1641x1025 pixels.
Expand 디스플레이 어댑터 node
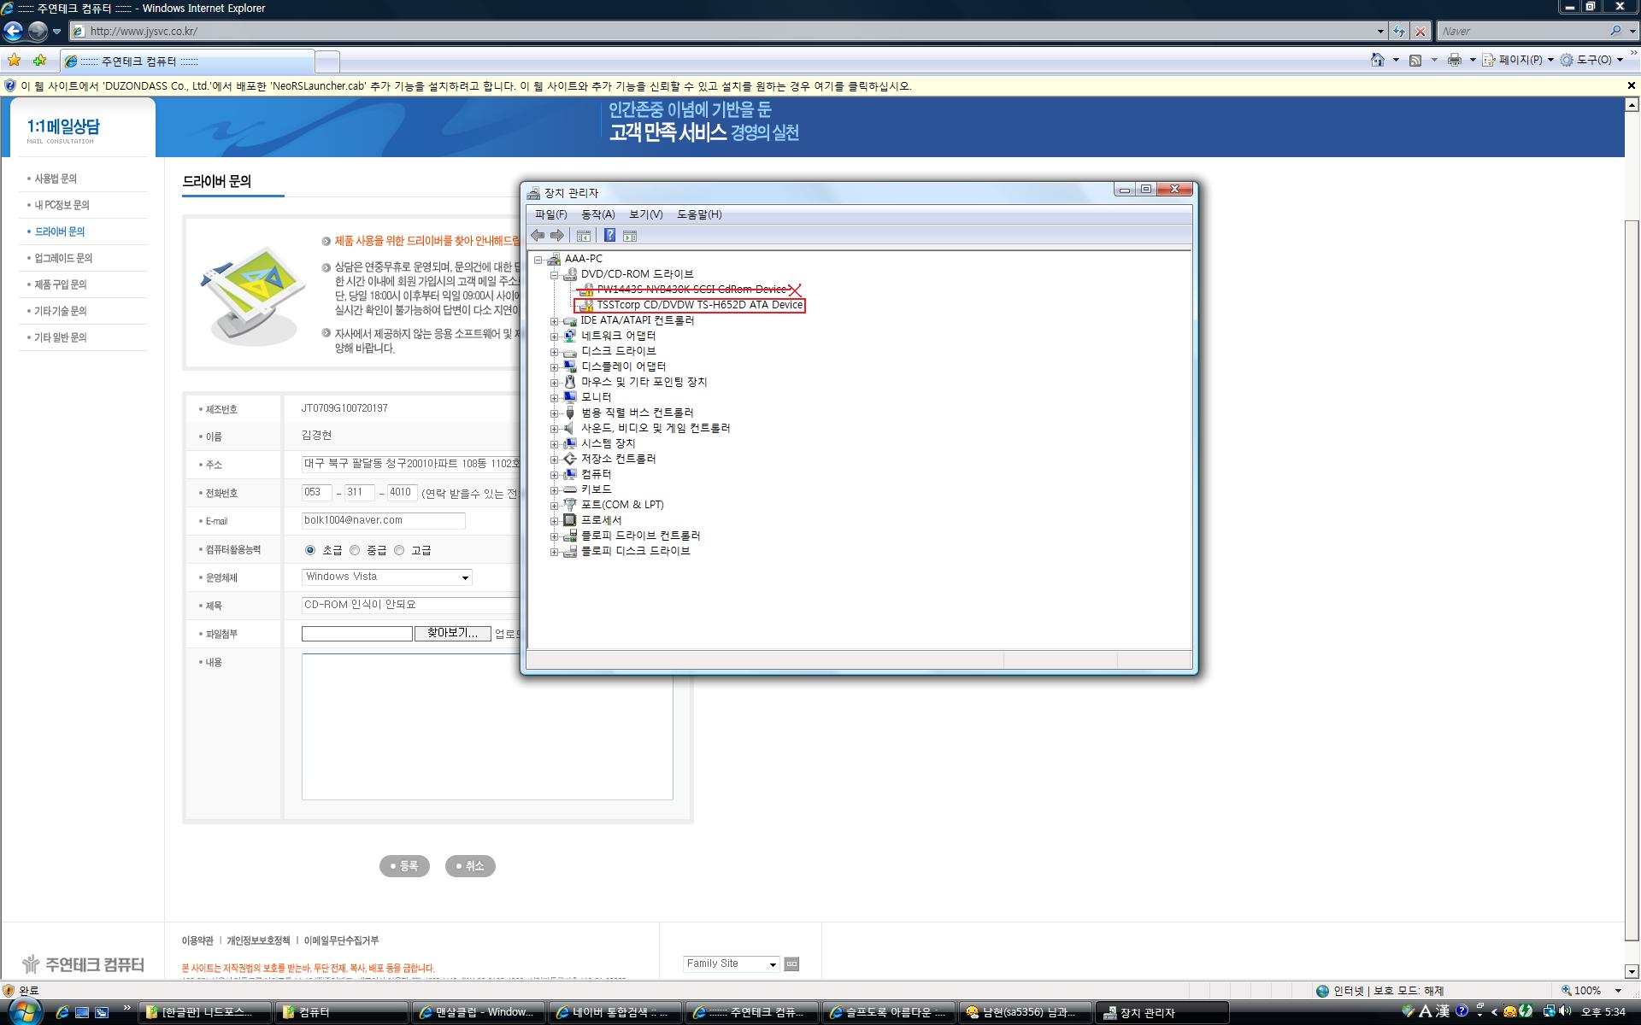[x=554, y=367]
